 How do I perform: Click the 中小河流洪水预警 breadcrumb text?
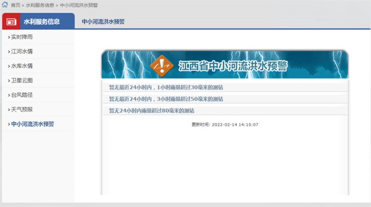click(x=79, y=5)
